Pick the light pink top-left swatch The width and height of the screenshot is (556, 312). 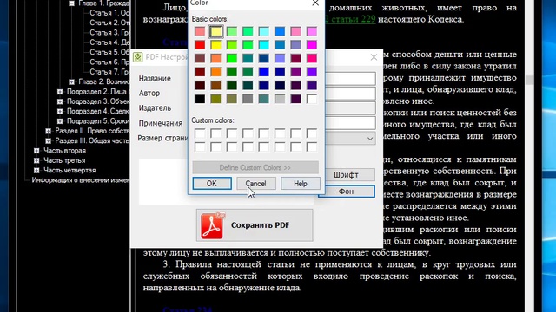pos(200,31)
